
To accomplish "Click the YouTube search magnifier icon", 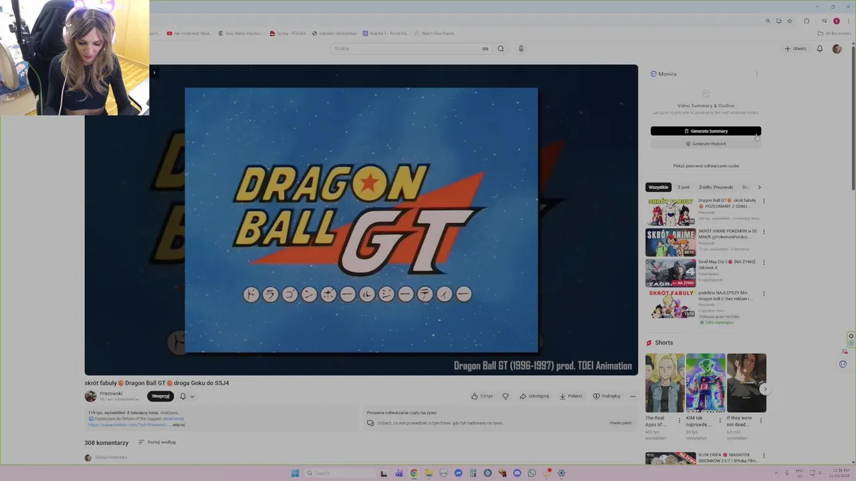I will click(500, 49).
